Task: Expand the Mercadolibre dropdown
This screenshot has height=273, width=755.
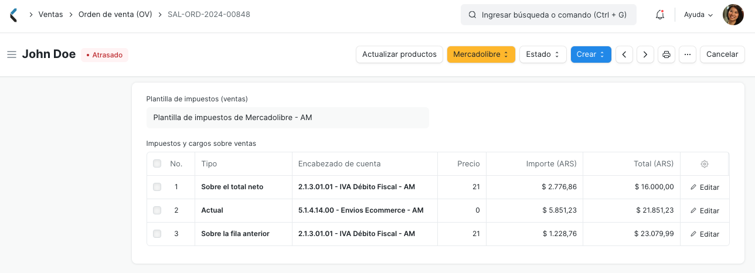Action: coord(481,54)
